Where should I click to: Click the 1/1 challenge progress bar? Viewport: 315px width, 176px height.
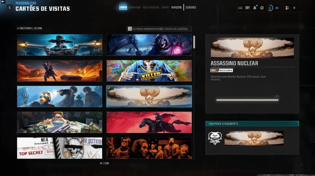pyautogui.click(x=247, y=100)
